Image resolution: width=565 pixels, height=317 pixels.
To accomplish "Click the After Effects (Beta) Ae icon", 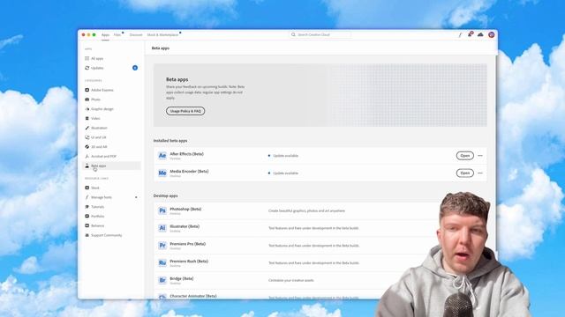I will tap(162, 156).
